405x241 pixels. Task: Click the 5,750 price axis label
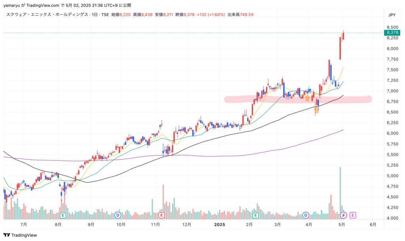(x=392, y=144)
